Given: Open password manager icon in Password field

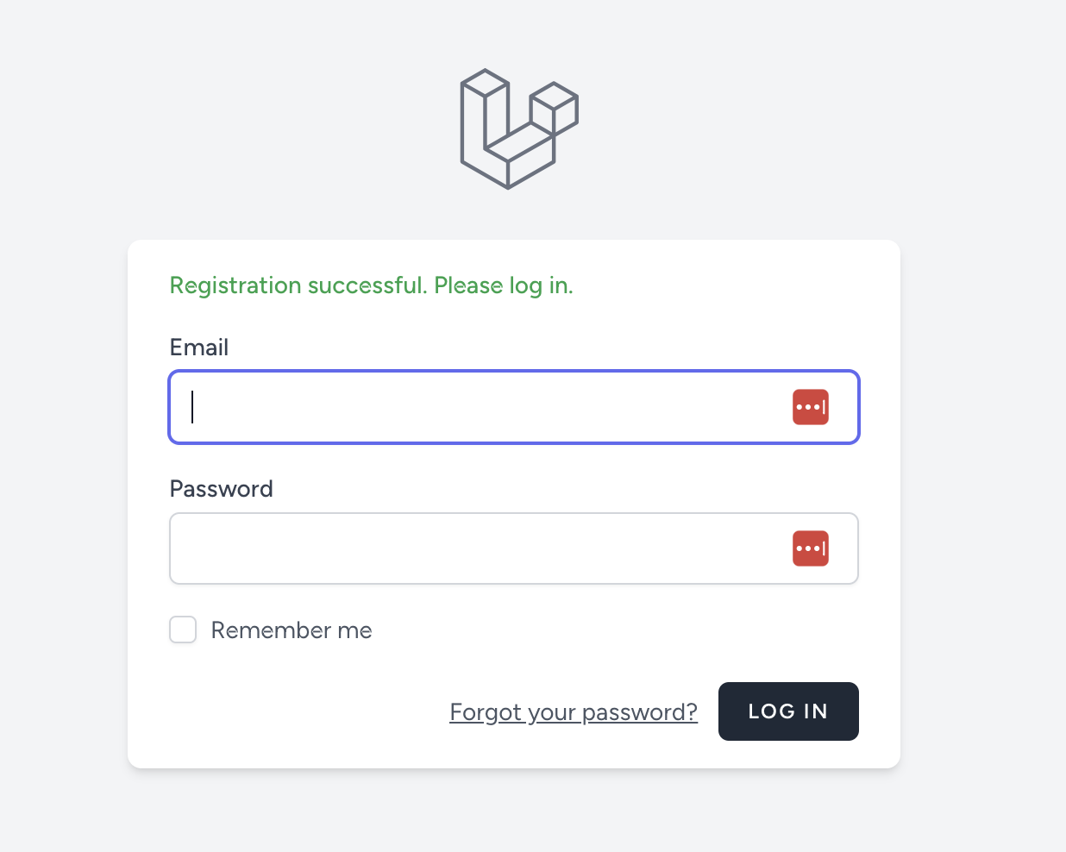Looking at the screenshot, I should [810, 548].
